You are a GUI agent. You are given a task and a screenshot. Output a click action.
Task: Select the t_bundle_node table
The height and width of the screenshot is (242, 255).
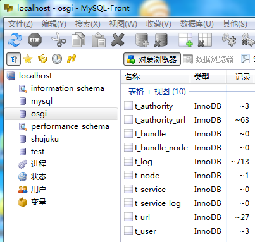click(x=161, y=148)
